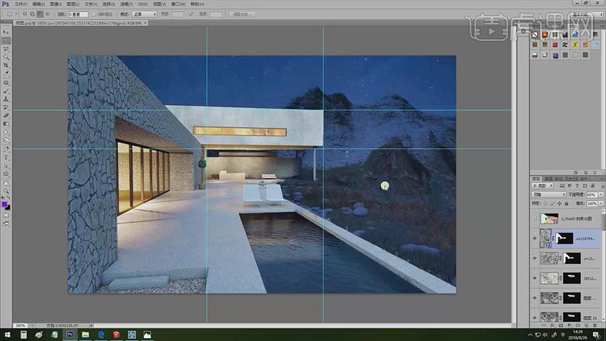Click the lock all layer icon
Viewport: 606px width, 341px height.
[566, 203]
